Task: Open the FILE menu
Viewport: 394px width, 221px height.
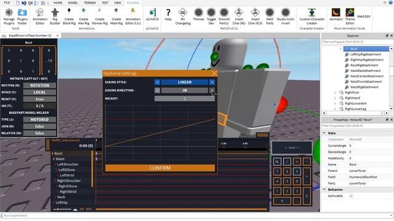Action: [x=7, y=2]
